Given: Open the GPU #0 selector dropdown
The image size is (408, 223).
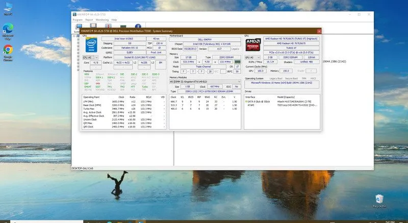Looking at the screenshot, I should pyautogui.click(x=252, y=57).
